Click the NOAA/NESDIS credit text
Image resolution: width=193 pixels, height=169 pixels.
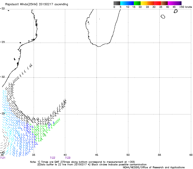pos(154,167)
